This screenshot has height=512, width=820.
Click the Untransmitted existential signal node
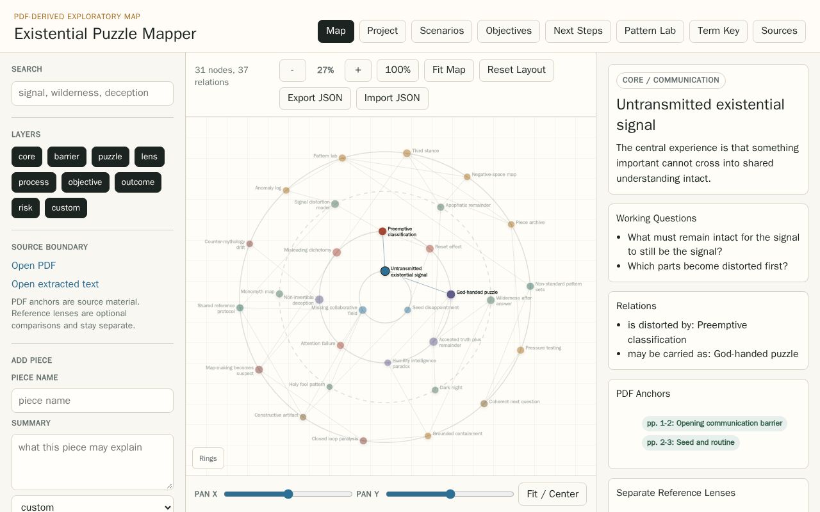pos(385,271)
